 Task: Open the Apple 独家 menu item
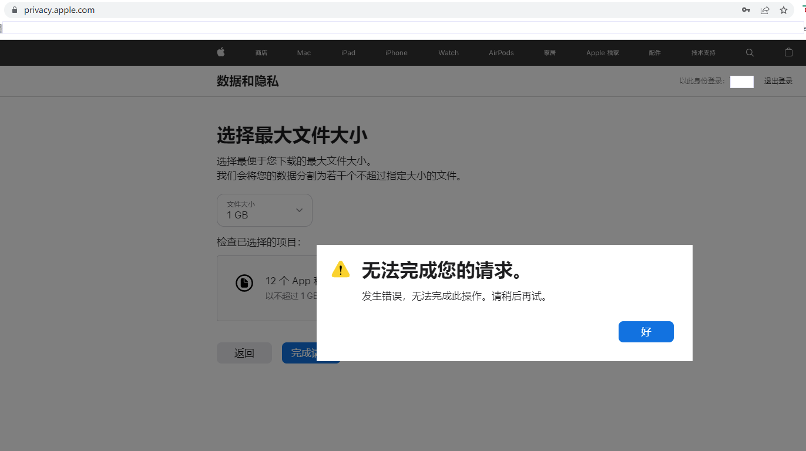coord(603,53)
